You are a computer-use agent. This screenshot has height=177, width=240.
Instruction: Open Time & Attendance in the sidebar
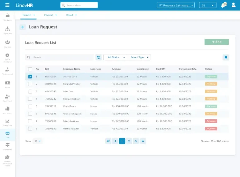point(7,57)
